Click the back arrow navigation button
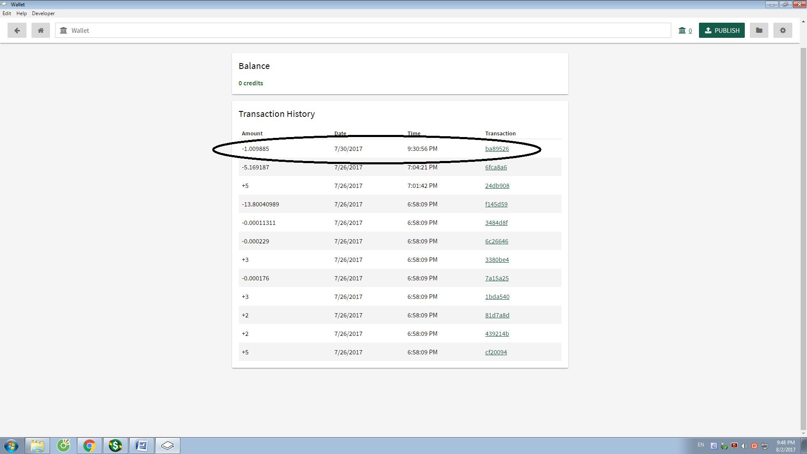The image size is (807, 454). pos(17,30)
